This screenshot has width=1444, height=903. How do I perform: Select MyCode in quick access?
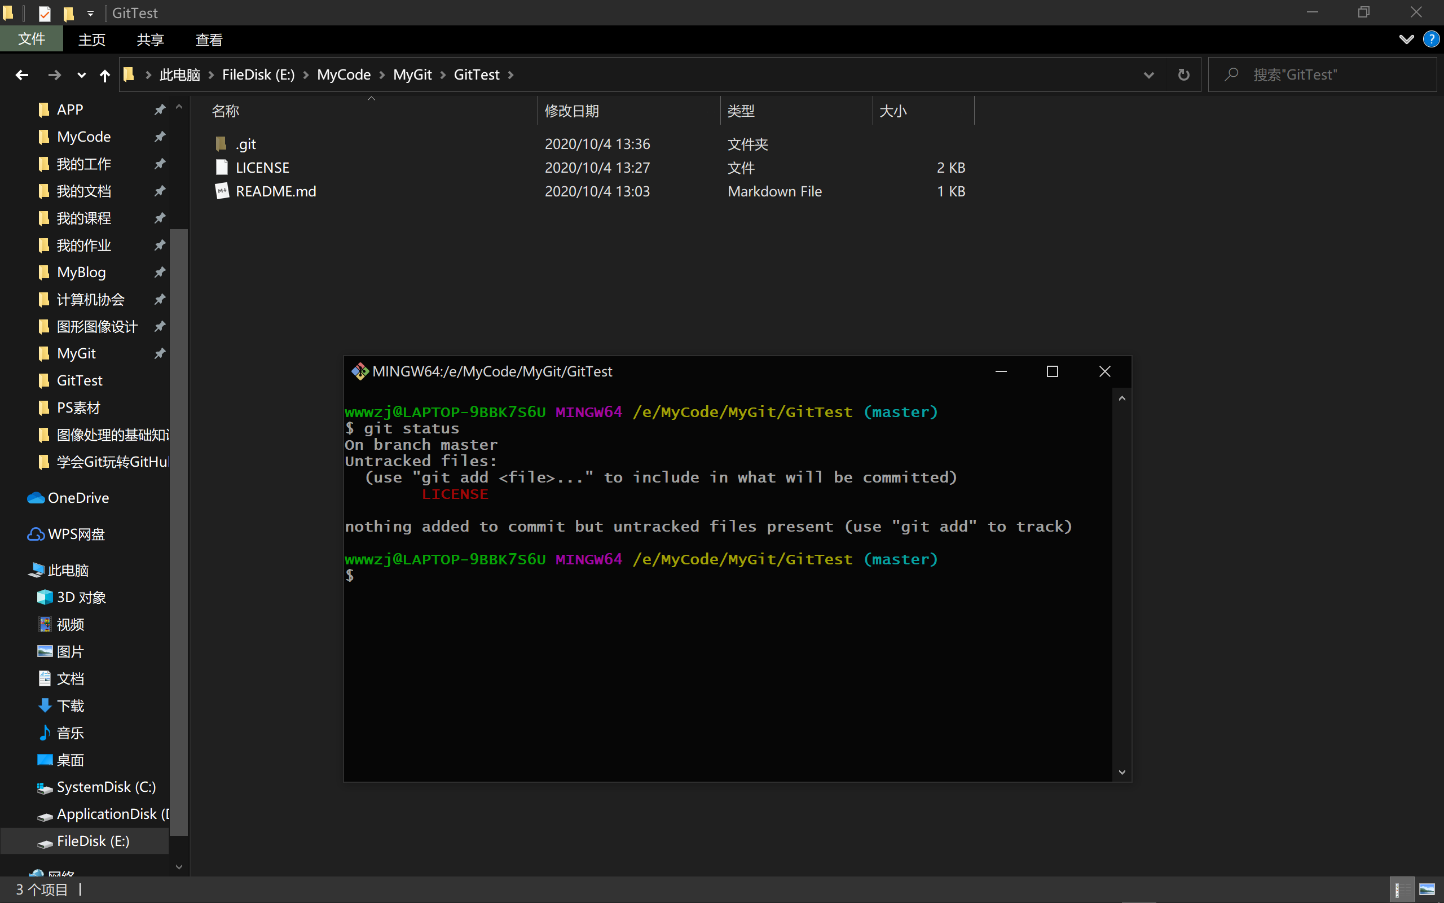click(x=83, y=137)
